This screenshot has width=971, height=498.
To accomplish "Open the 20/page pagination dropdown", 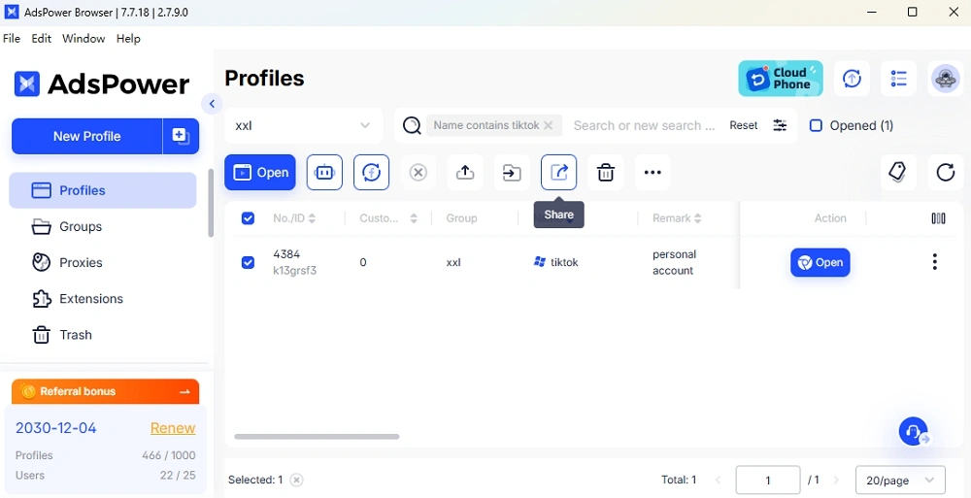I will tap(899, 480).
